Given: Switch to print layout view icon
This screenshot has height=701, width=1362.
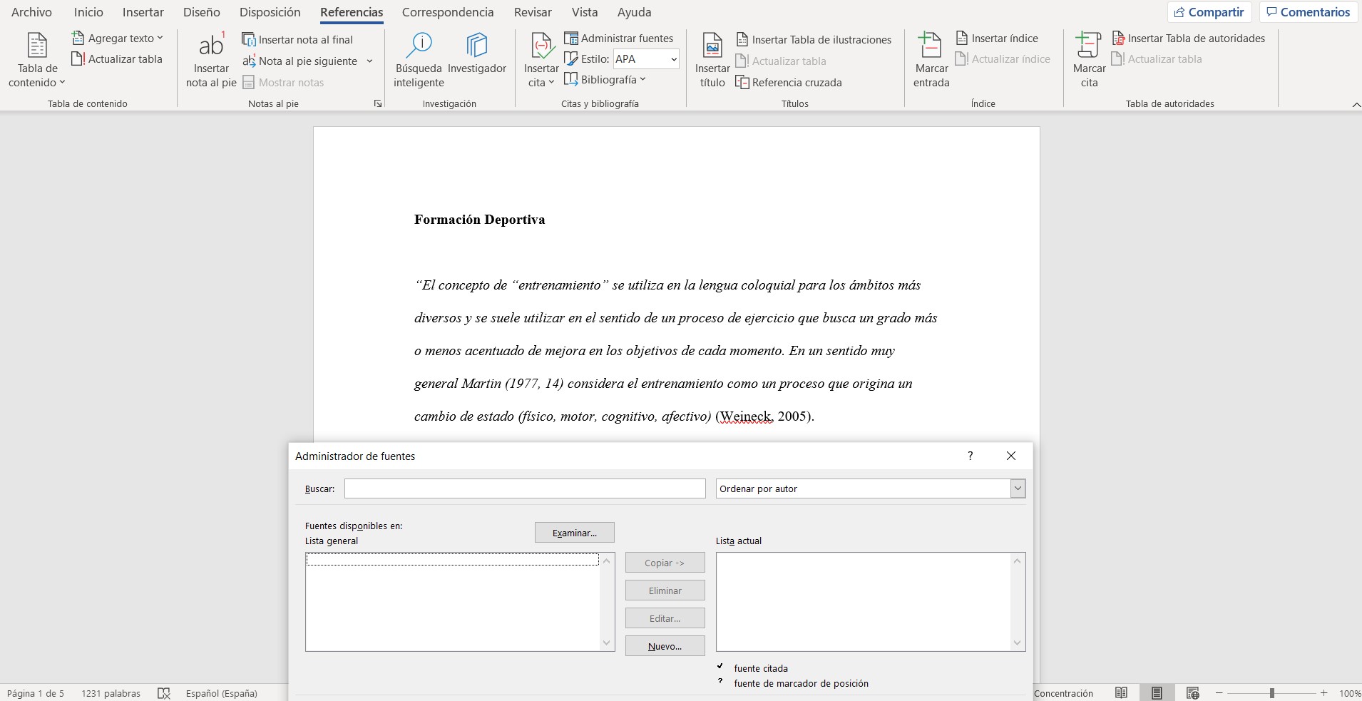Looking at the screenshot, I should pos(1157,693).
